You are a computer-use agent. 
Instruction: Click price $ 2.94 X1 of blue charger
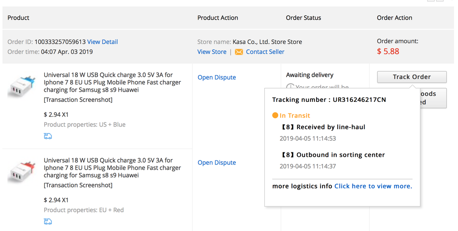(x=56, y=115)
